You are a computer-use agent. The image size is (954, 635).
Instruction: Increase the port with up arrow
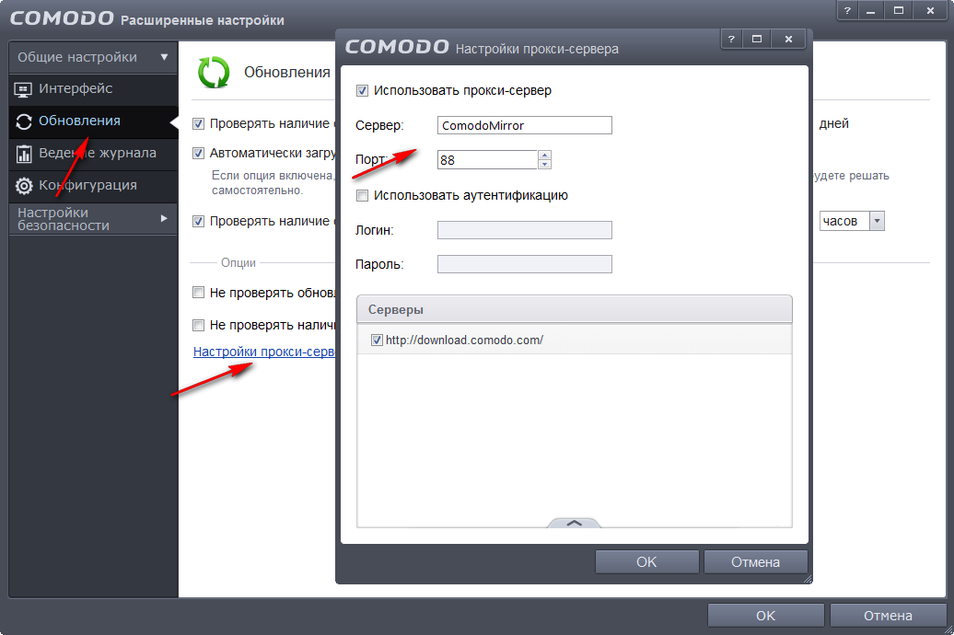coord(544,156)
